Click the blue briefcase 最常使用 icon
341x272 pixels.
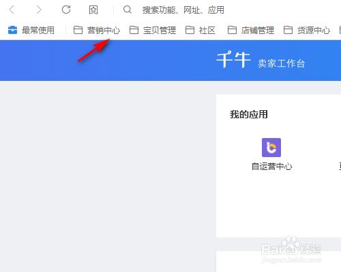pyautogui.click(x=12, y=30)
